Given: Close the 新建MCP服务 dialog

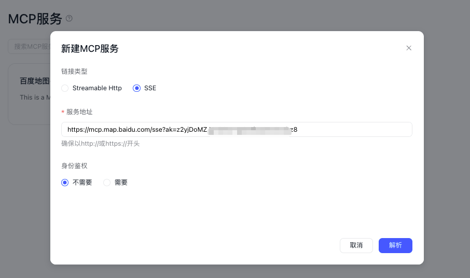Looking at the screenshot, I should 409,48.
